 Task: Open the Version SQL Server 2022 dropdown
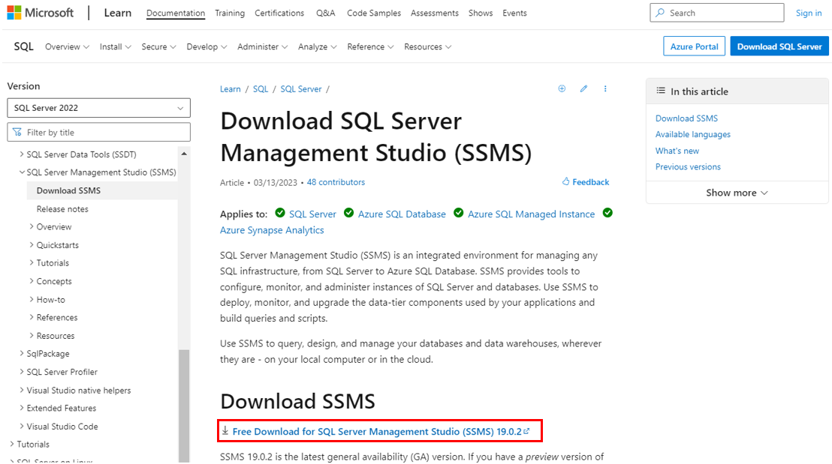click(x=98, y=108)
